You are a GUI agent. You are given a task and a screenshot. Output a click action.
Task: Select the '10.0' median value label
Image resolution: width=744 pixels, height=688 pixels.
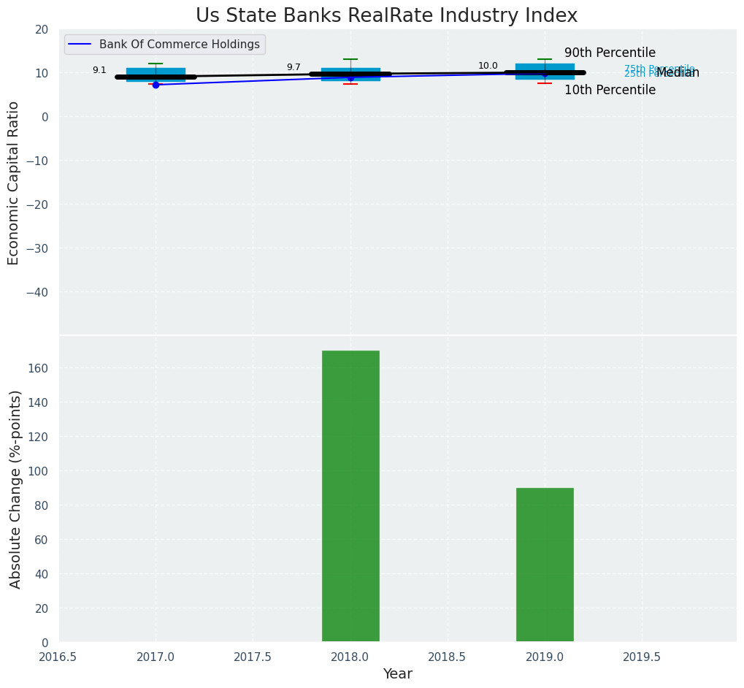488,66
